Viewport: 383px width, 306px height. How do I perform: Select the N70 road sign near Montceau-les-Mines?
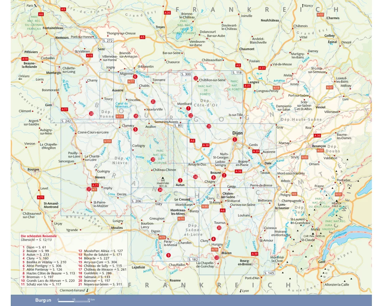[x=181, y=218]
